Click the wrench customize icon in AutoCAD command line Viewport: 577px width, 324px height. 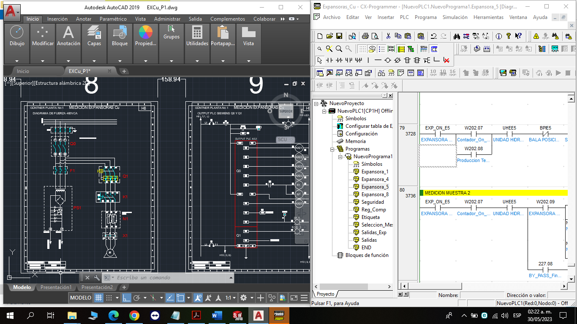click(97, 278)
